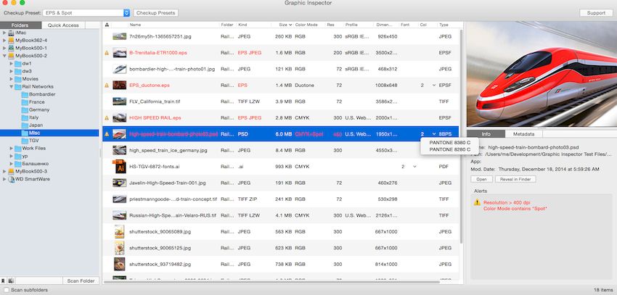Expand the Work Files folder

click(12, 149)
